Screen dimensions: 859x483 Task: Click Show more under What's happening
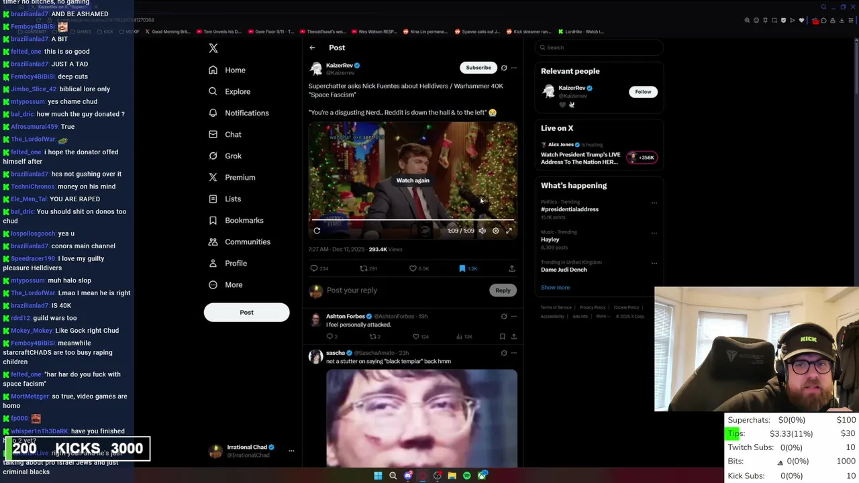click(x=555, y=287)
